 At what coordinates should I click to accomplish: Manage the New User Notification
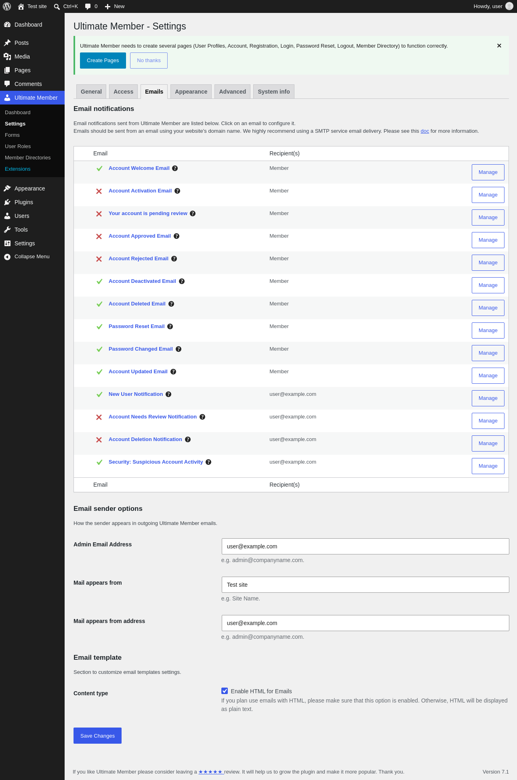click(488, 398)
